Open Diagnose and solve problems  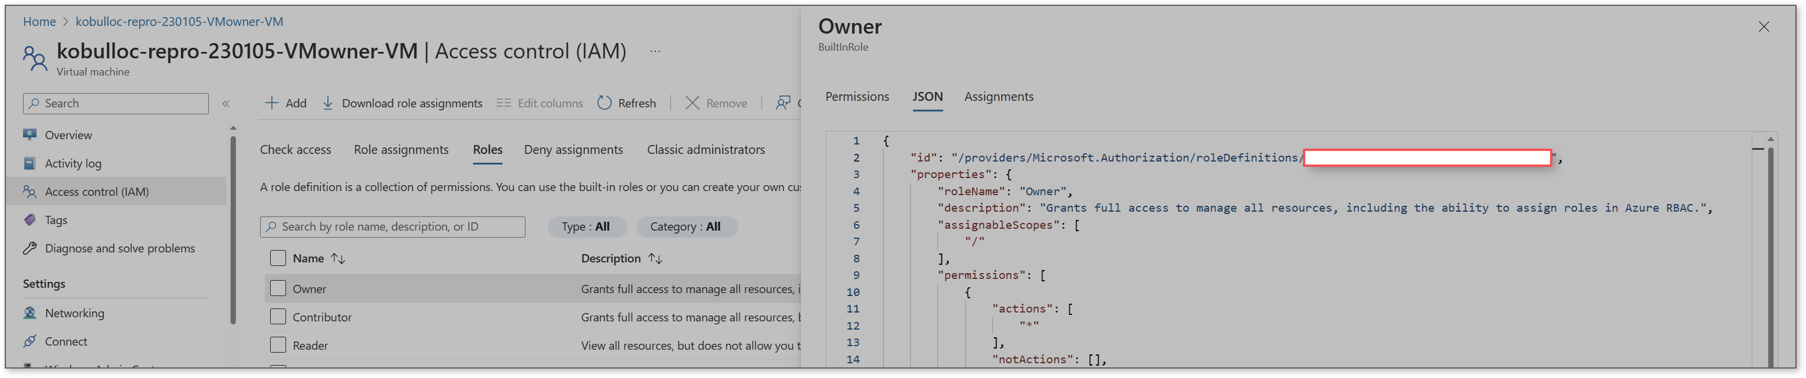[x=120, y=248]
